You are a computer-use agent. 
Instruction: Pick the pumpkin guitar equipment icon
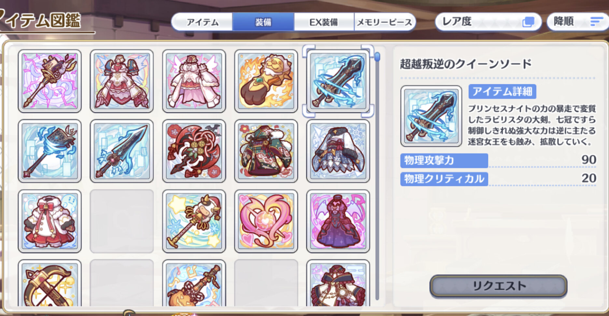pos(194,283)
